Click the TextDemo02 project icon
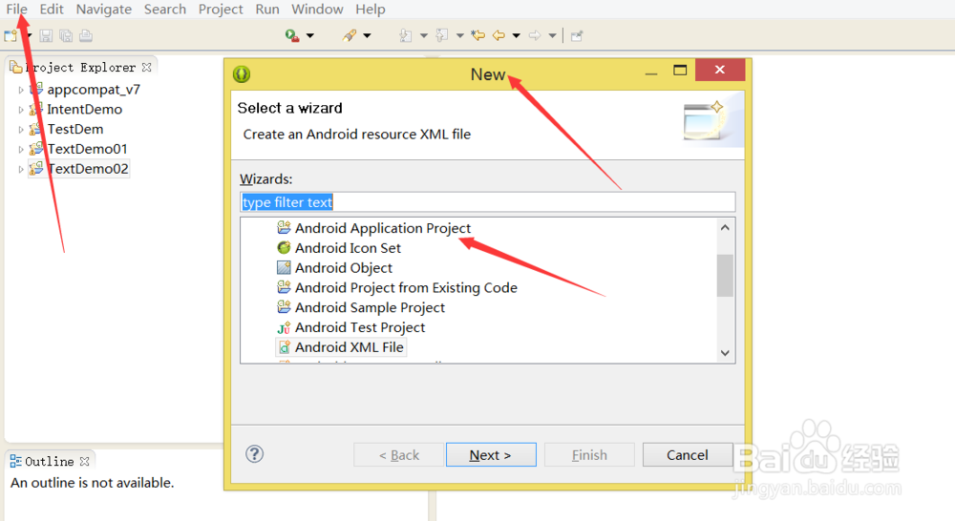 tap(36, 168)
